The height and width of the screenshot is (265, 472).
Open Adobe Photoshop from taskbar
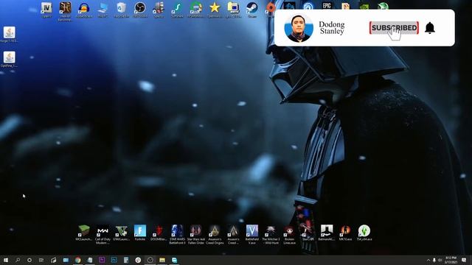point(114,260)
